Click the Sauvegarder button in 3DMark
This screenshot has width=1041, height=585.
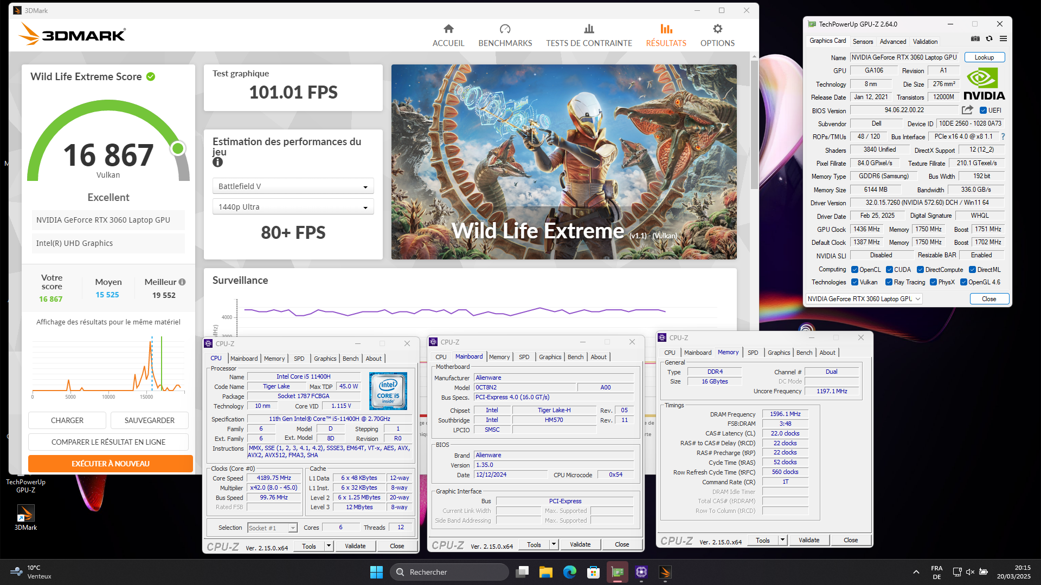[x=150, y=420]
